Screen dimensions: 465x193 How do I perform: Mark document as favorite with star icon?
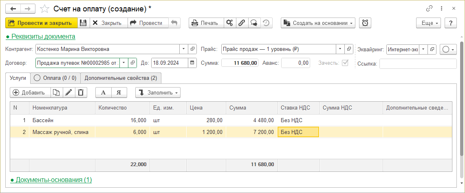pyautogui.click(x=45, y=9)
